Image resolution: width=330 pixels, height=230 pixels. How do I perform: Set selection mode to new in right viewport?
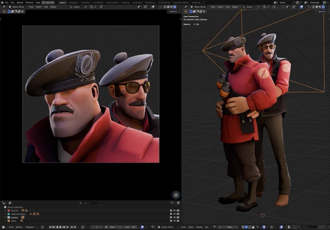pos(191,11)
